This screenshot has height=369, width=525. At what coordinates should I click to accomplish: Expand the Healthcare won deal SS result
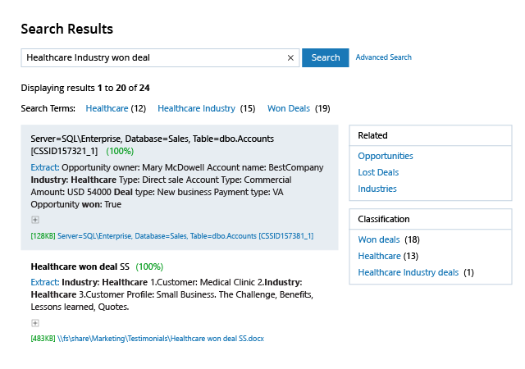coord(35,323)
